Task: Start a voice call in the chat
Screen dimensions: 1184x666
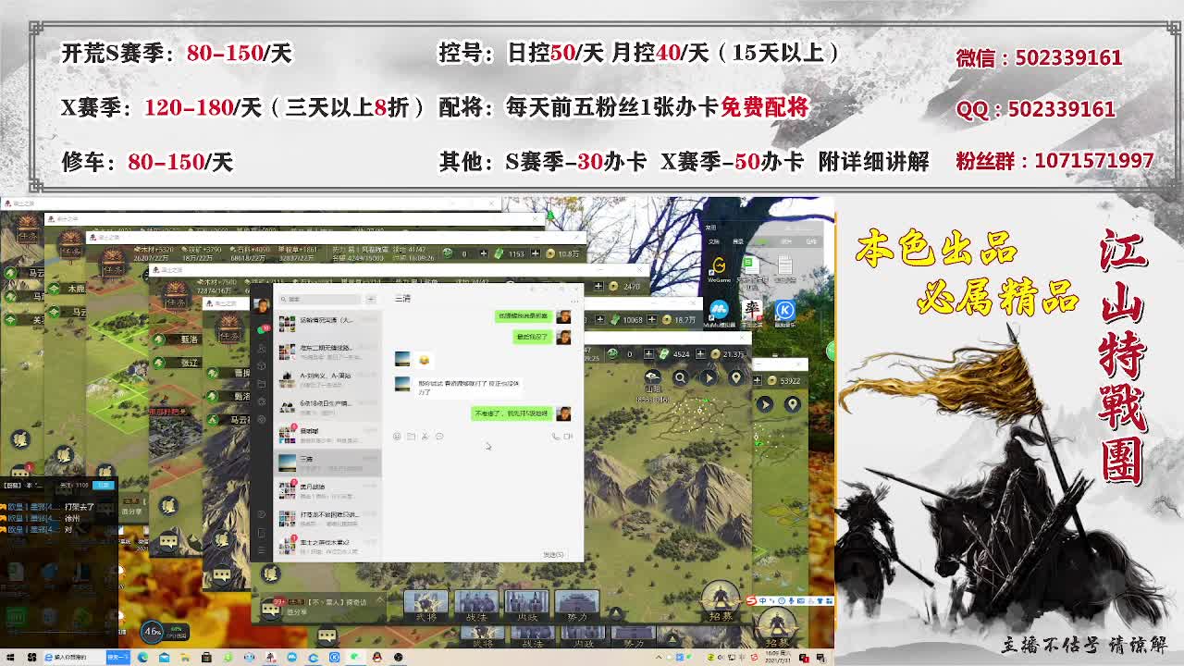Action: click(x=556, y=436)
